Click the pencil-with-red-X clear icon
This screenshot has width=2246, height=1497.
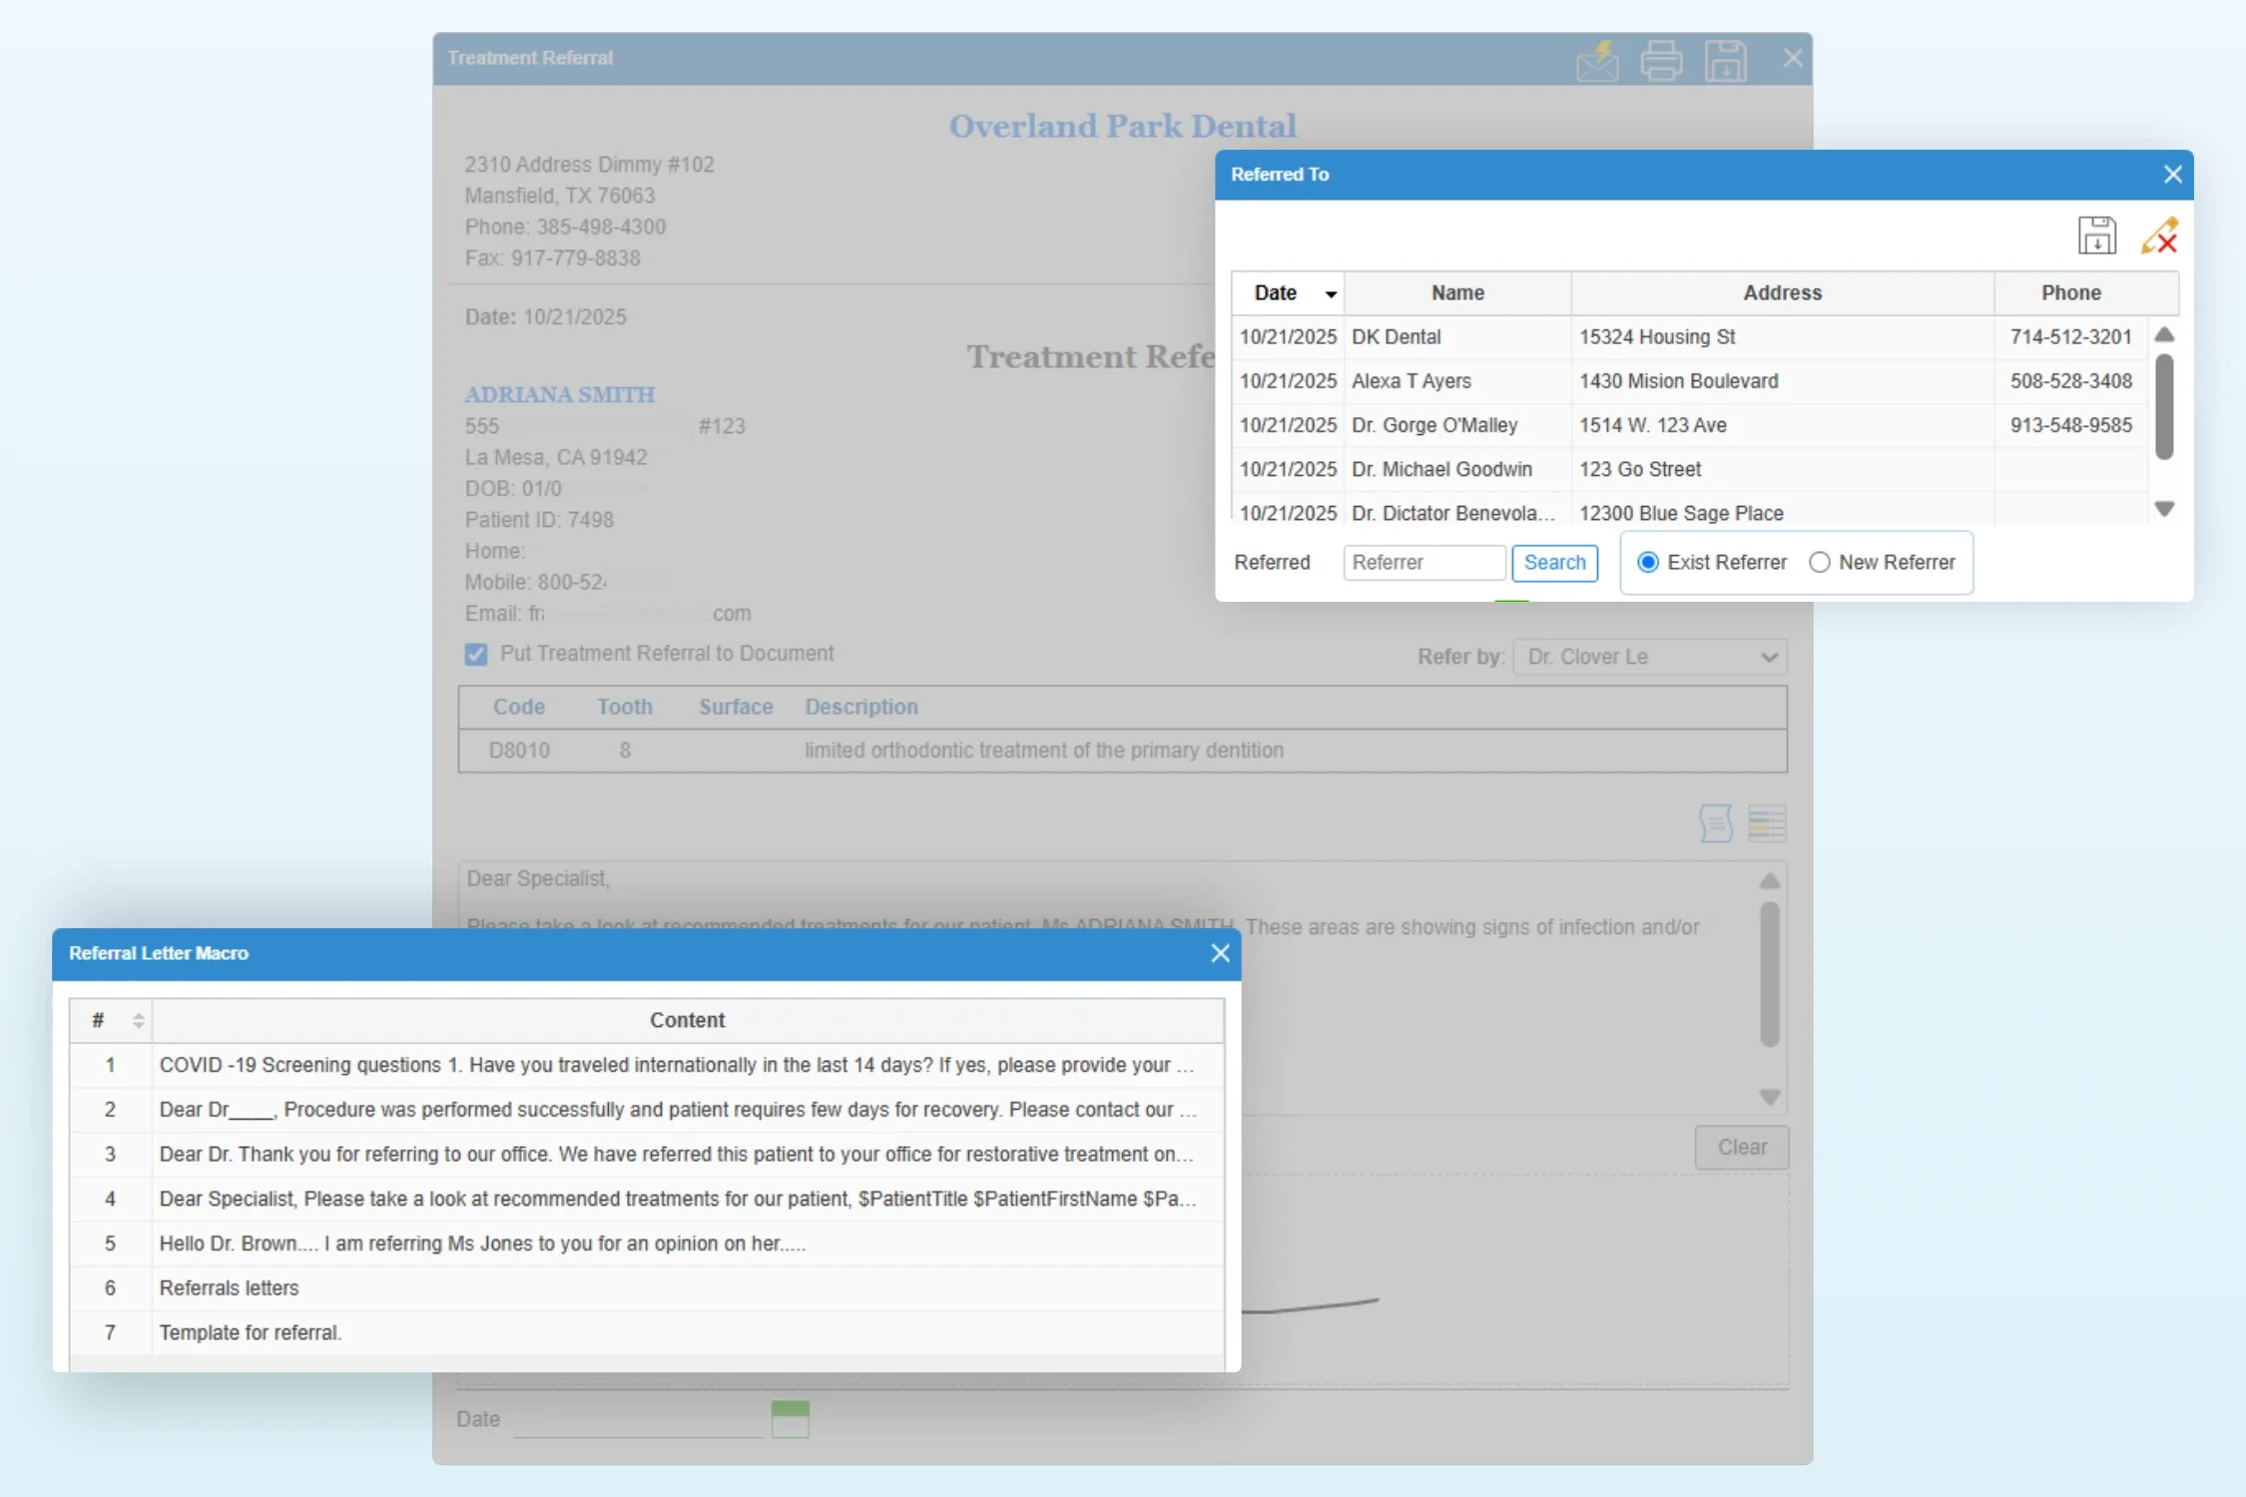(2159, 237)
